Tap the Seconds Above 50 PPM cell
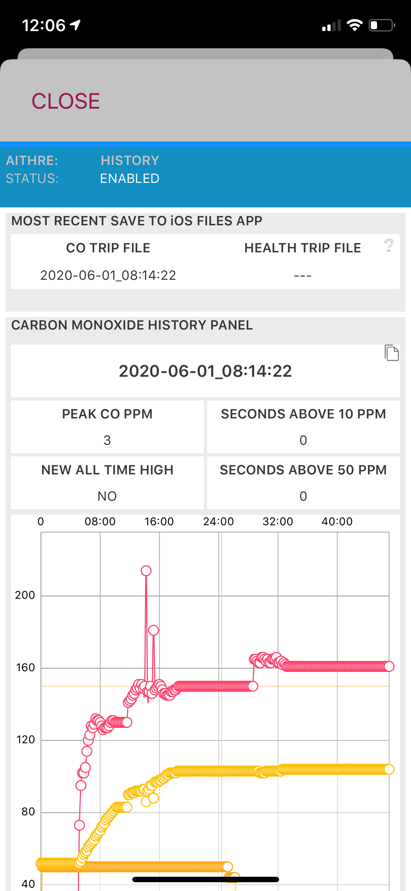Screen dimensions: 411x891 click(x=303, y=483)
